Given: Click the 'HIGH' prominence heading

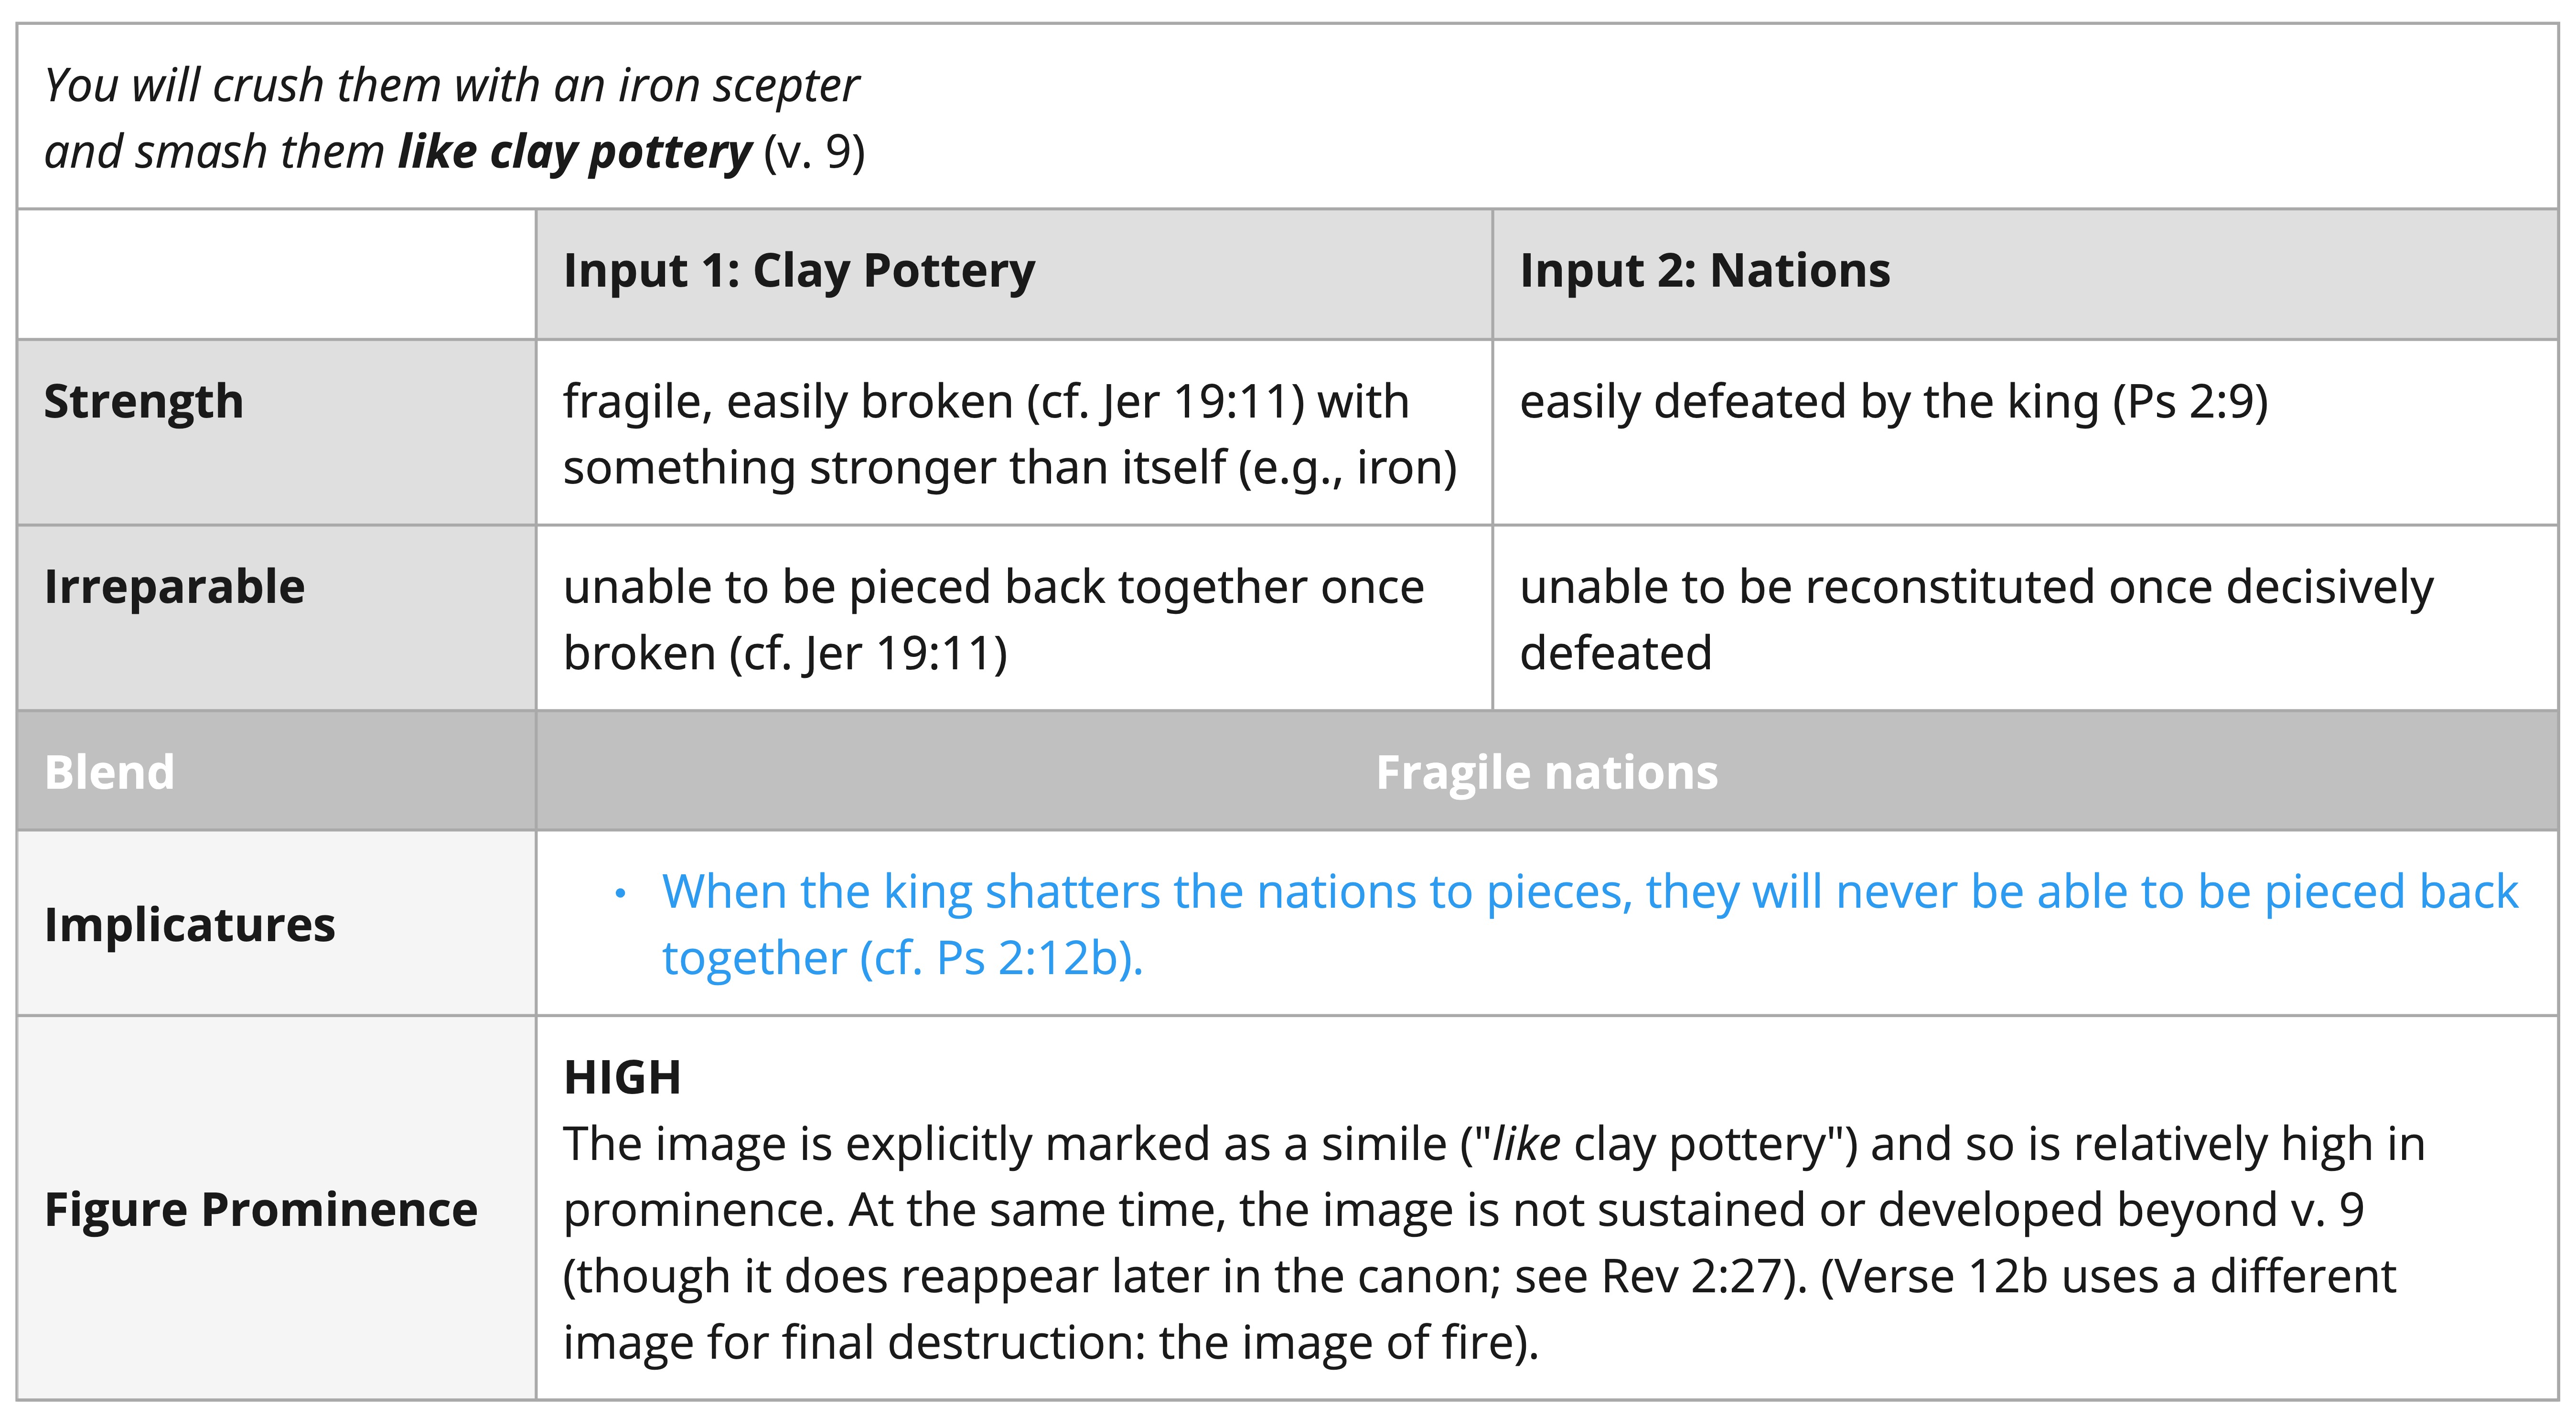Looking at the screenshot, I should tap(622, 1078).
